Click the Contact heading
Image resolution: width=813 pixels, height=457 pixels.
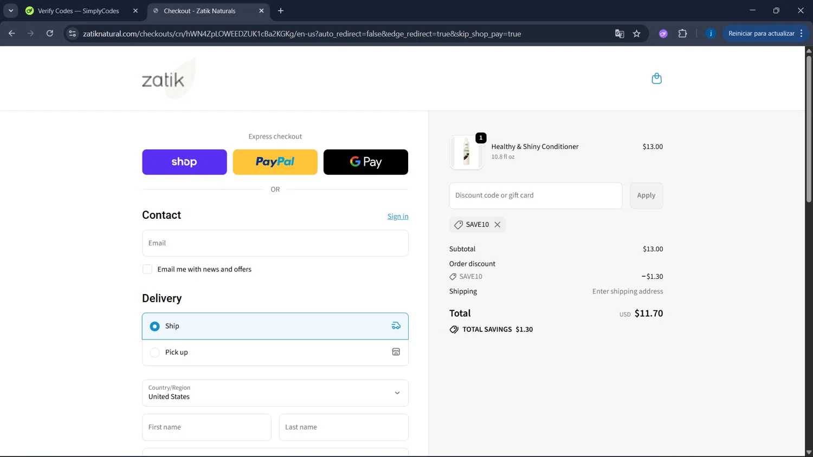click(162, 215)
